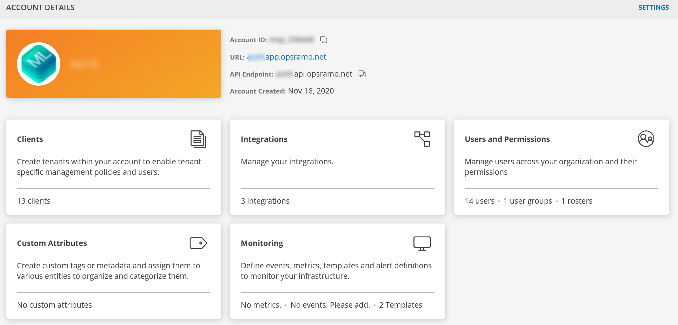Click the Clients card tenant description

(x=109, y=167)
